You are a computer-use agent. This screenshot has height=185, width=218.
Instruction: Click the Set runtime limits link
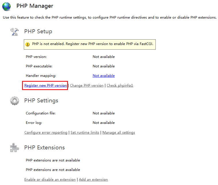click(85, 133)
